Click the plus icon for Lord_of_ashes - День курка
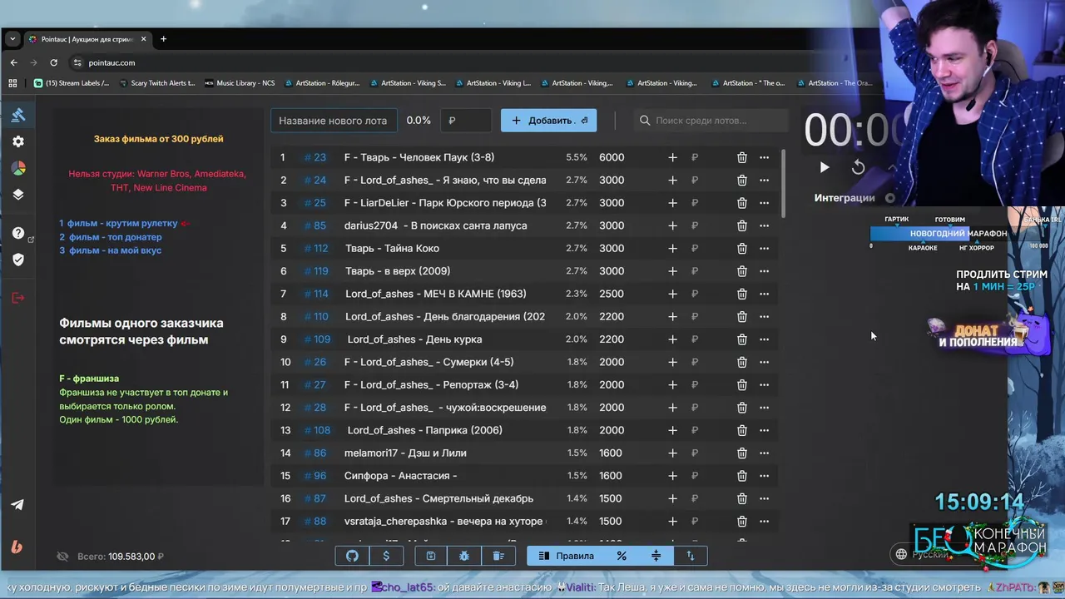 [x=672, y=339]
